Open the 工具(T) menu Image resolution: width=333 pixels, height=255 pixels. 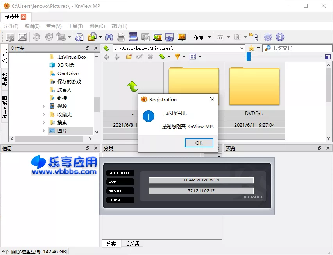(74, 26)
